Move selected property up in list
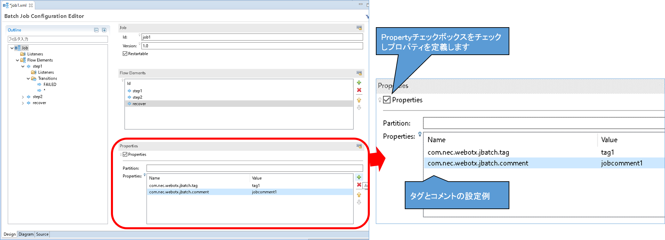 tap(359, 195)
